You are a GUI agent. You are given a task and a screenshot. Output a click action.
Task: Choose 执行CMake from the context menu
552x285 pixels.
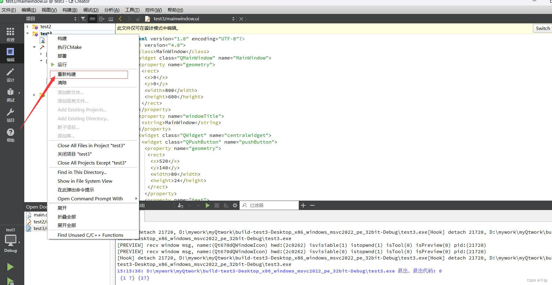(x=93, y=47)
